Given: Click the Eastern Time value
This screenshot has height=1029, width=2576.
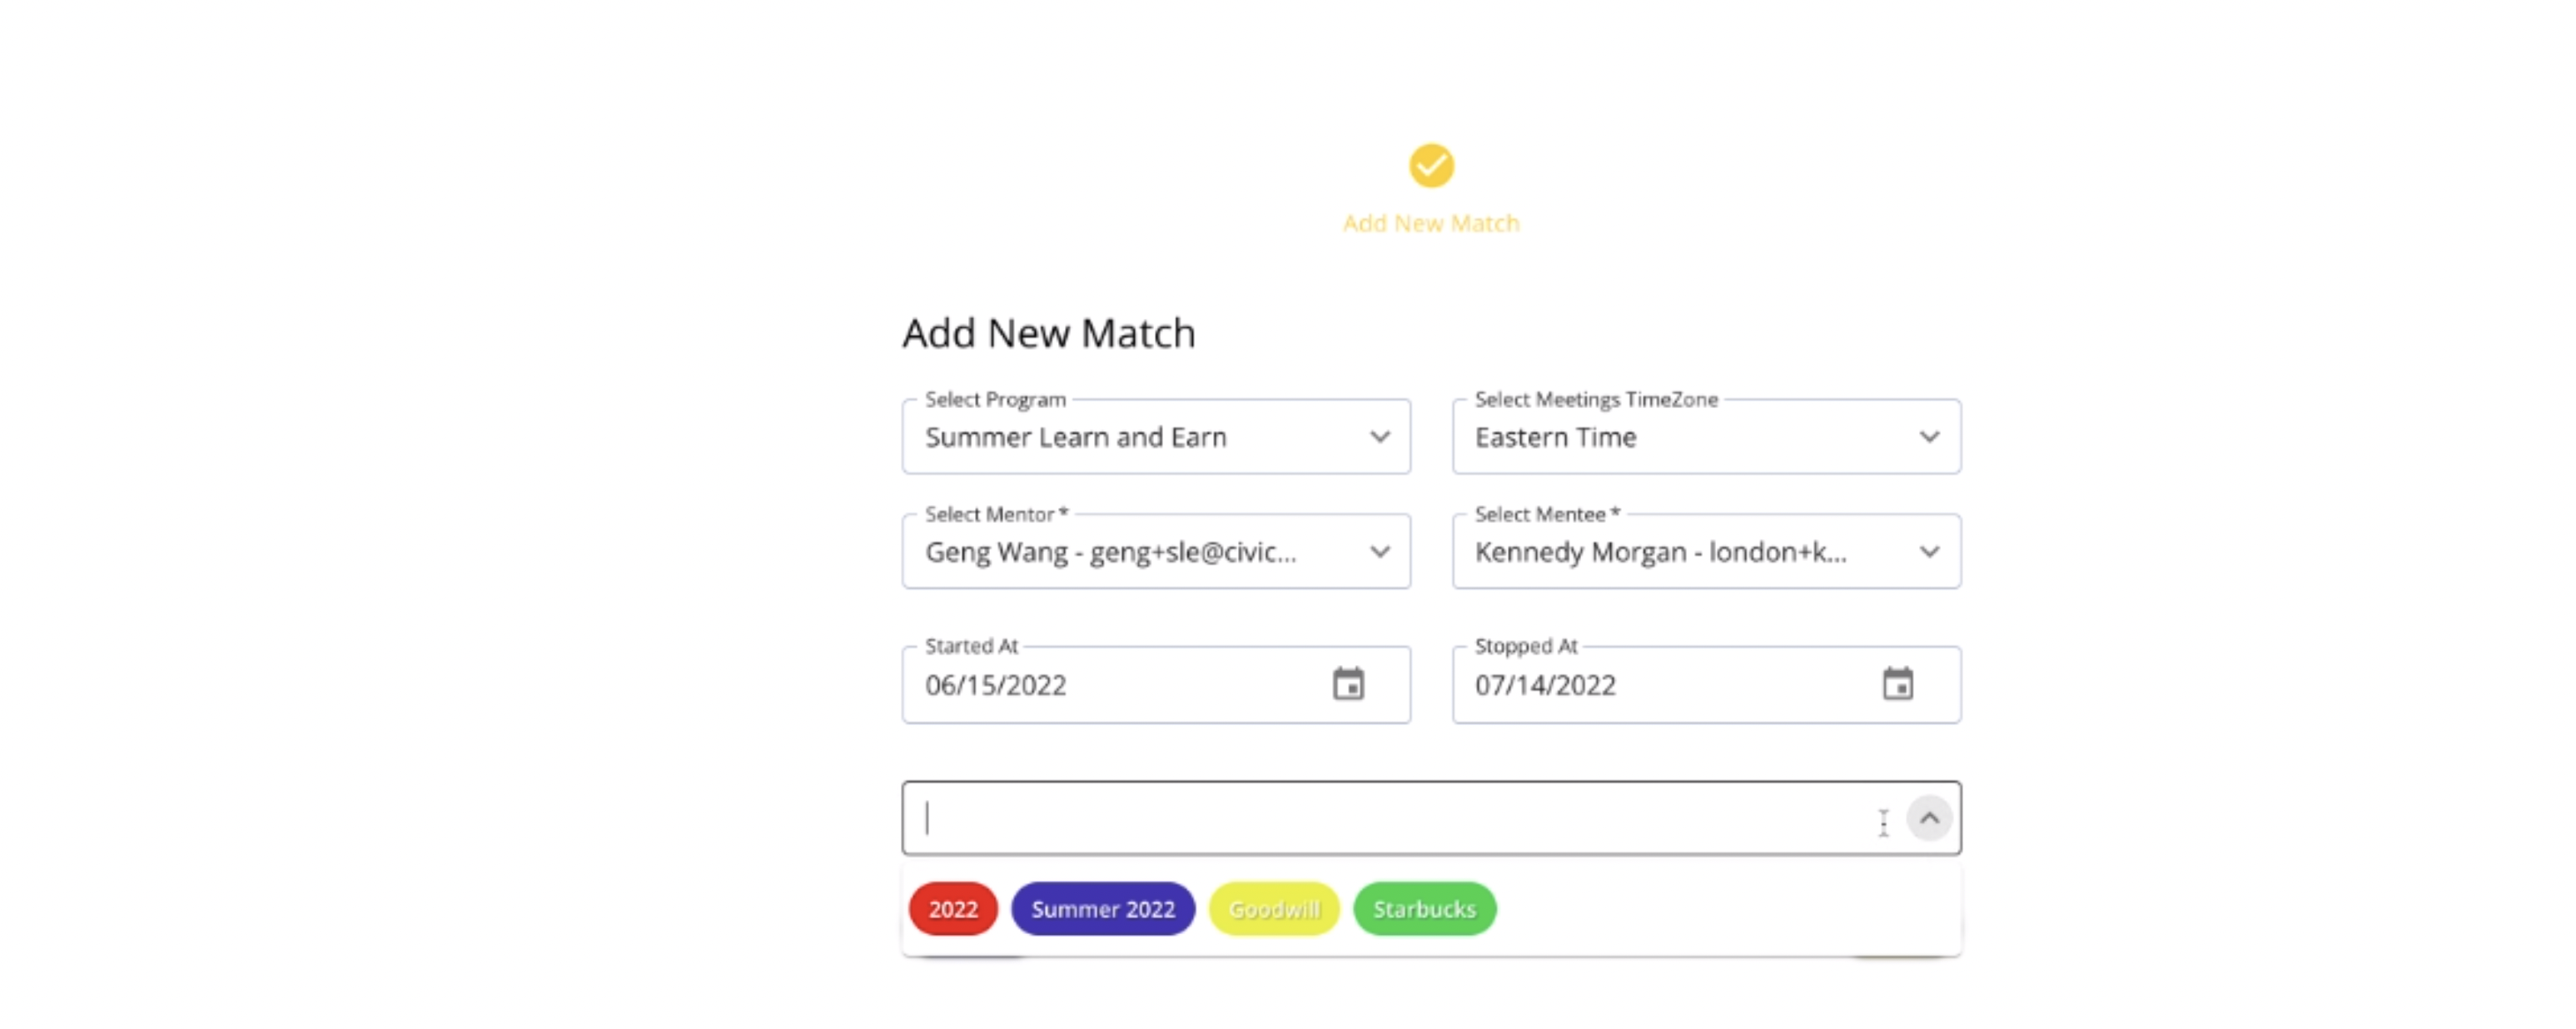Looking at the screenshot, I should 1556,437.
